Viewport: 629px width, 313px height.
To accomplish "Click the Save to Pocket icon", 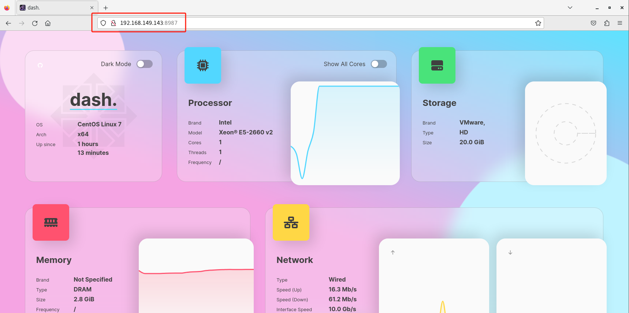I will click(593, 23).
